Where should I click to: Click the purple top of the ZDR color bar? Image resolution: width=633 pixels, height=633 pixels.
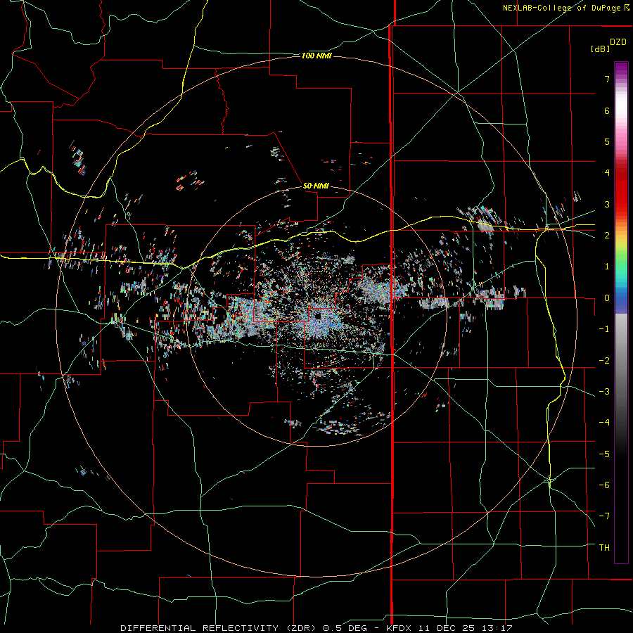click(621, 69)
